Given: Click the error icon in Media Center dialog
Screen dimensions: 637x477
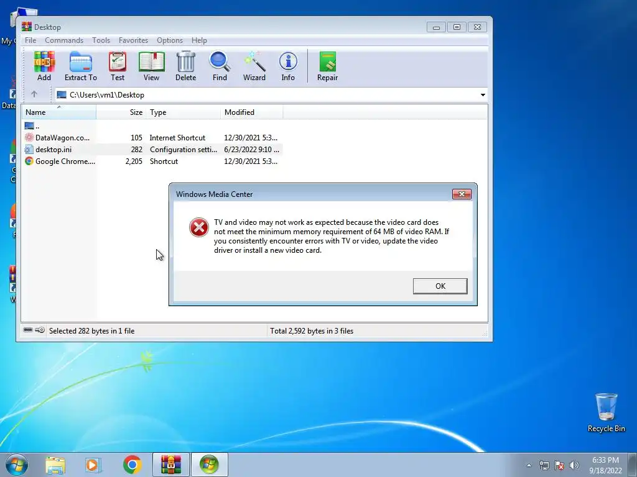Looking at the screenshot, I should [199, 227].
